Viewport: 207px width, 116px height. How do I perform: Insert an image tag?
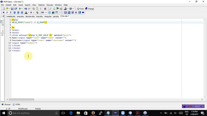tap(53, 13)
